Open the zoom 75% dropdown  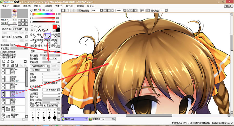[x=101, y=10]
